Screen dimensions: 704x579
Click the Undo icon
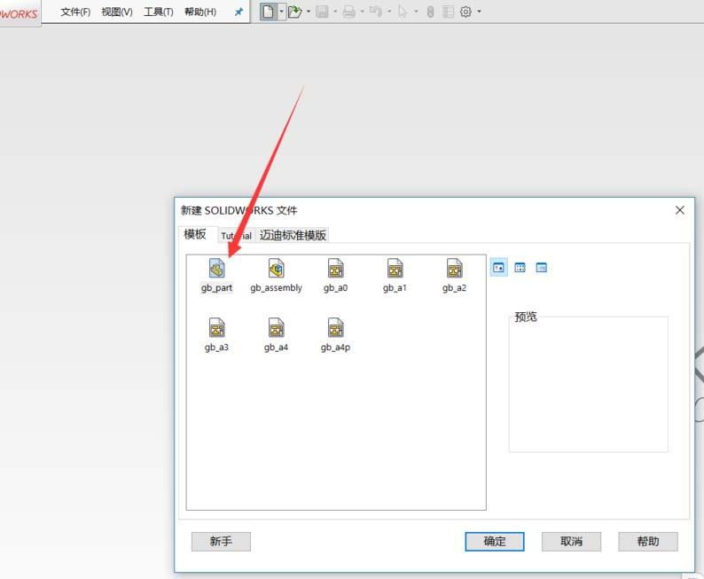(376, 12)
